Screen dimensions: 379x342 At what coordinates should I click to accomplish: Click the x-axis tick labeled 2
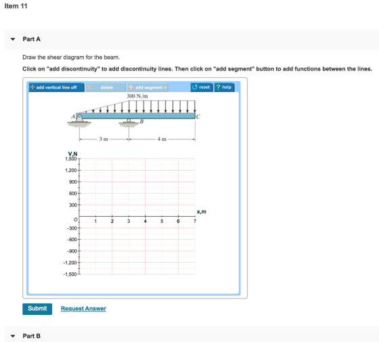112,221
